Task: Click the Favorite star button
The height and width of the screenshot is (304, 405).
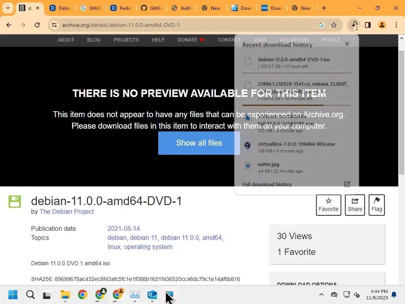Action: click(329, 205)
